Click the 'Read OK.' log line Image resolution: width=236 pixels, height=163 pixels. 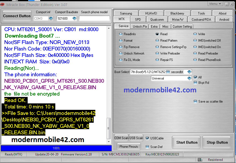click(x=15, y=100)
